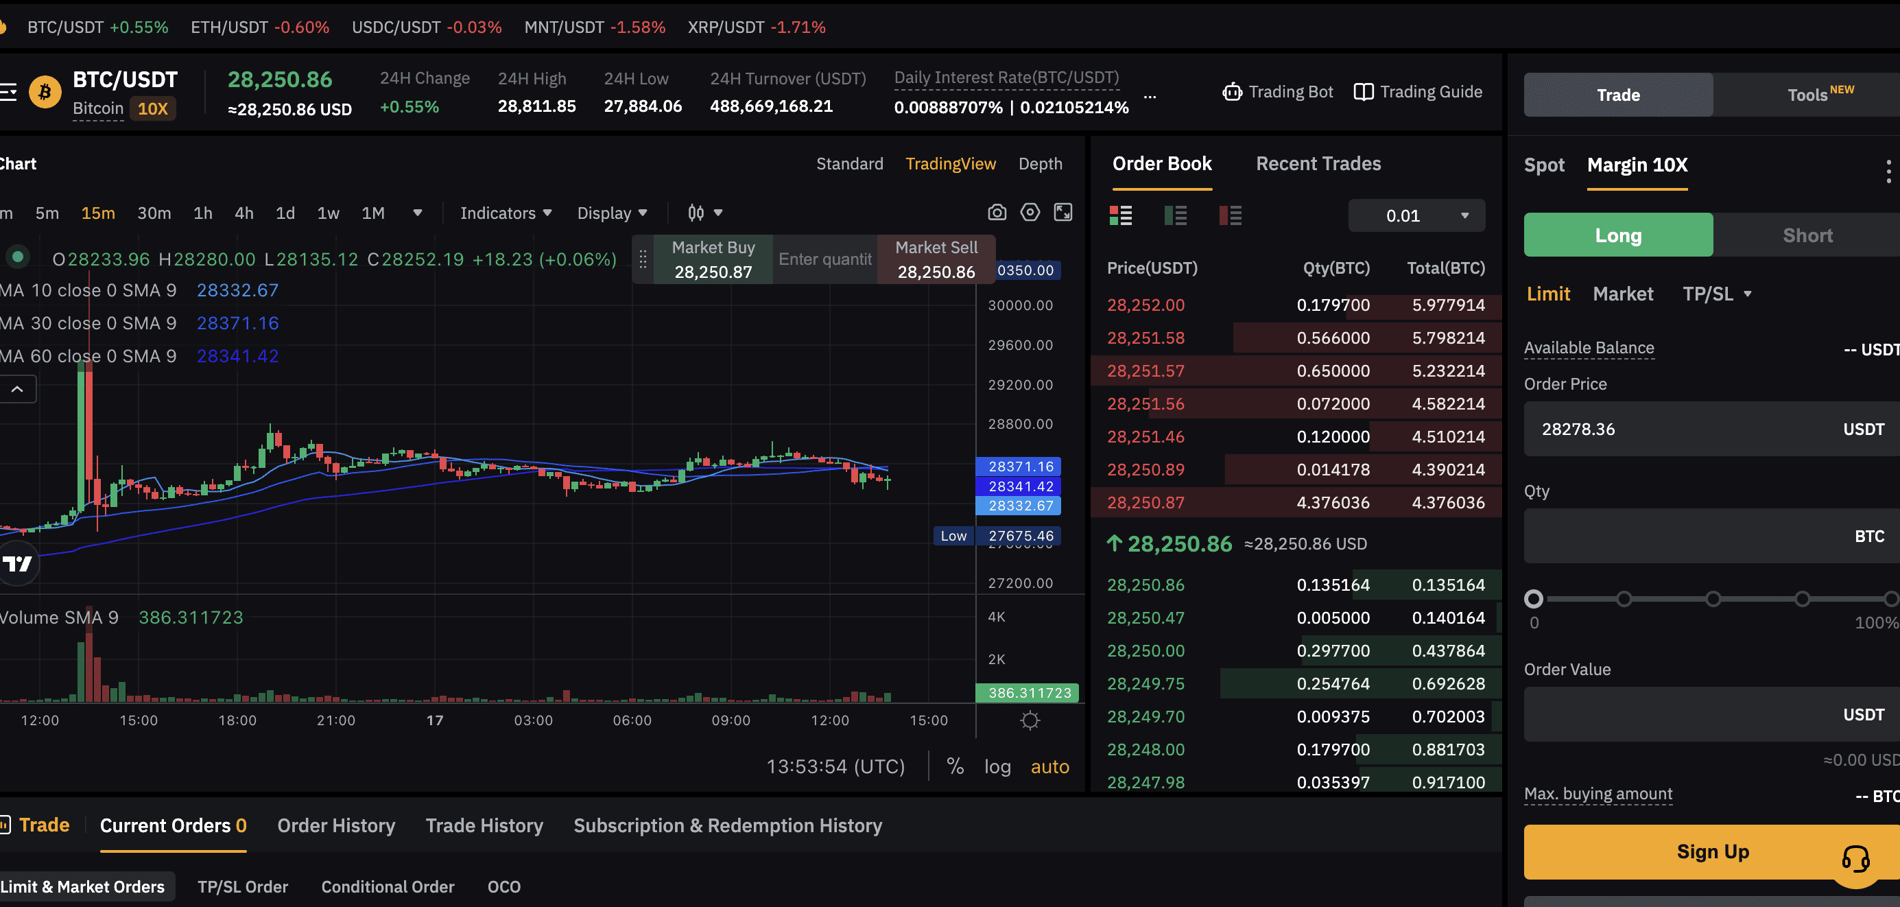
Task: Click the candlestick chart type icon
Action: pyautogui.click(x=696, y=213)
